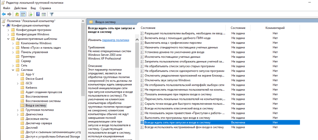Expand the 'Групповая политика' node
This screenshot has height=140, width=318.
coord(18,110)
